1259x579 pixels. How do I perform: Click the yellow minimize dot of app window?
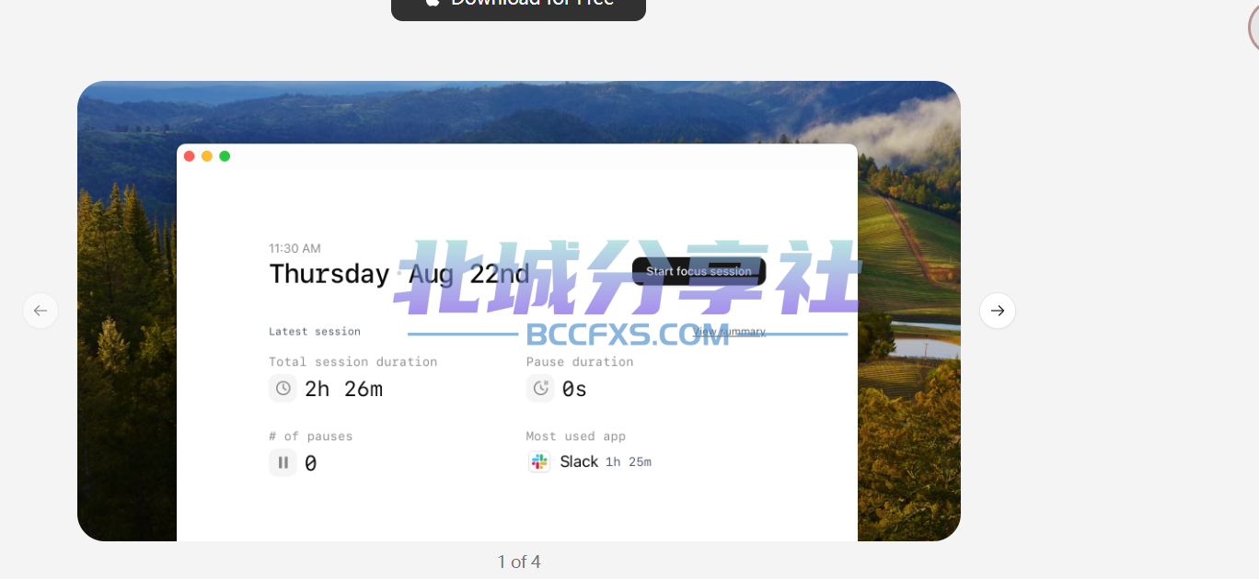207,156
